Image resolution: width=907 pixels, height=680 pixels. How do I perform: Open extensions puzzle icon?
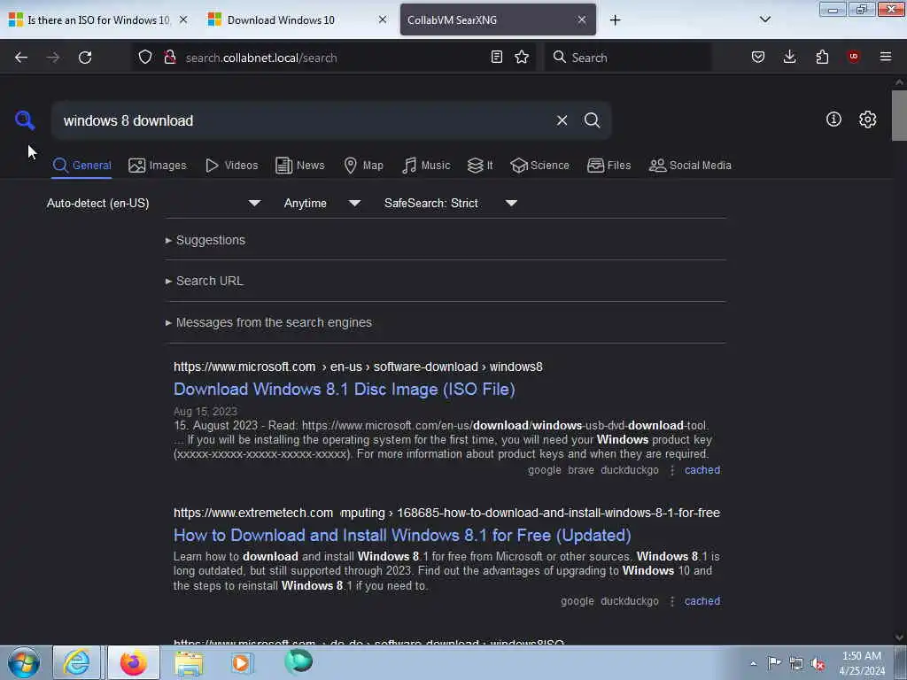(x=822, y=57)
